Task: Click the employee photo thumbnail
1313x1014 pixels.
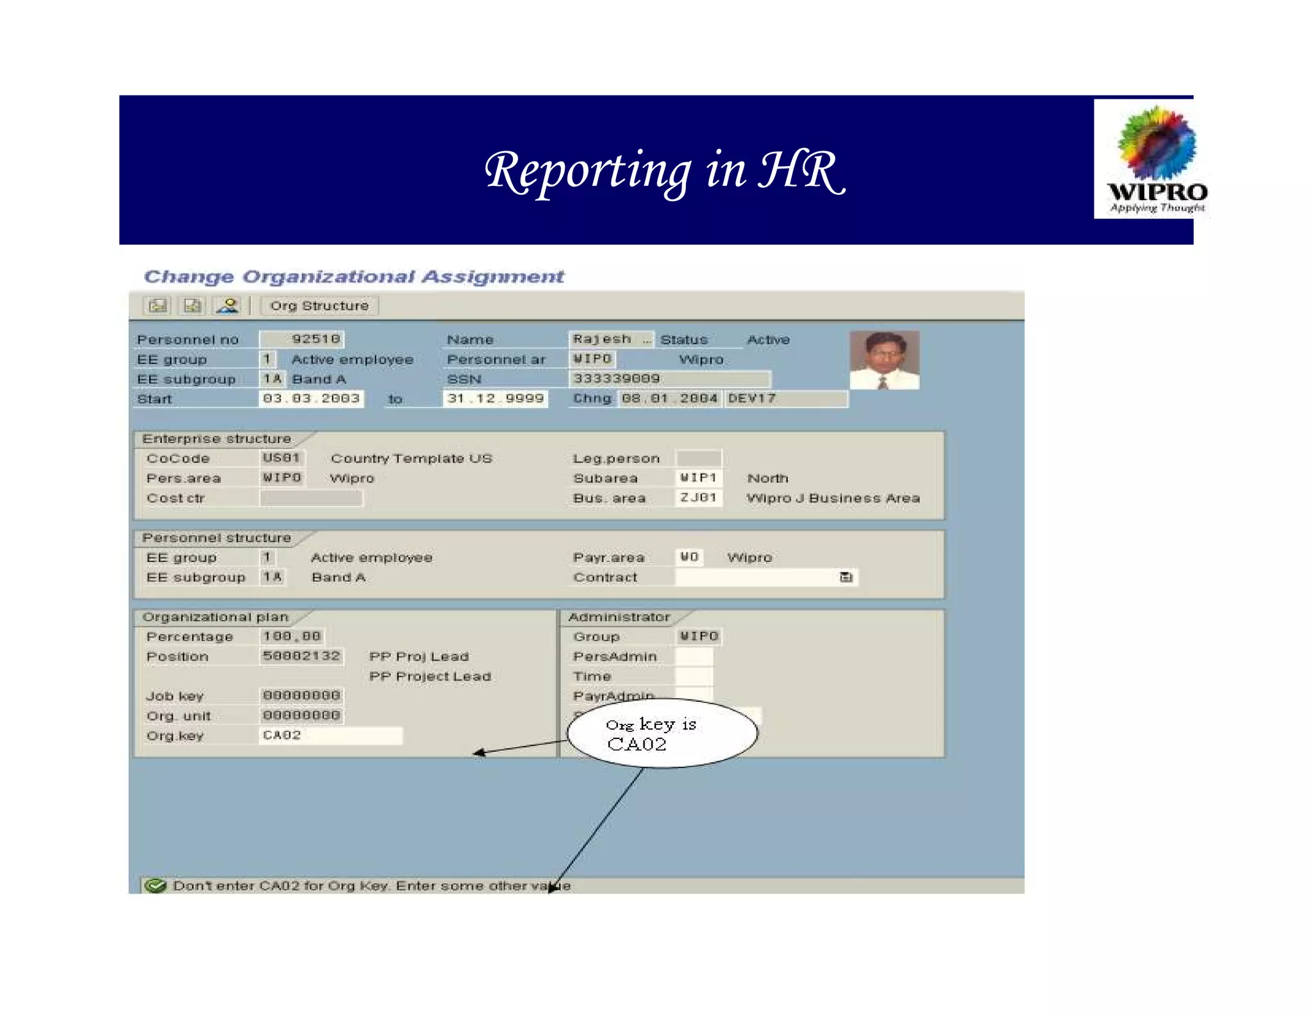Action: point(884,360)
